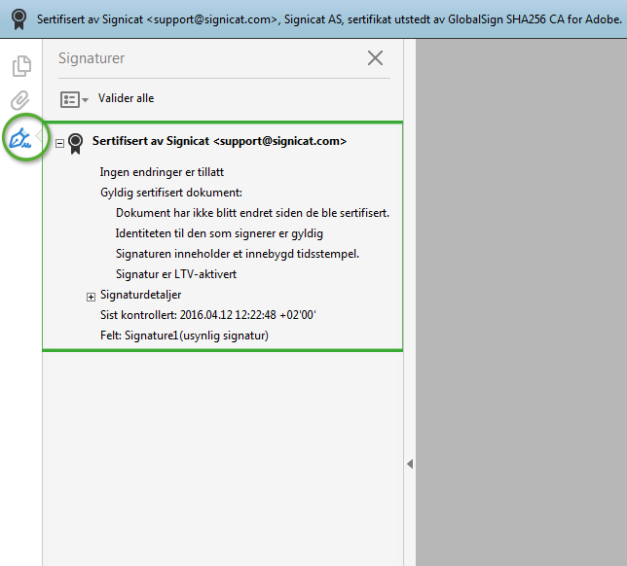Image resolution: width=627 pixels, height=566 pixels.
Task: Select the Signatures pen panel icon
Action: pyautogui.click(x=20, y=138)
